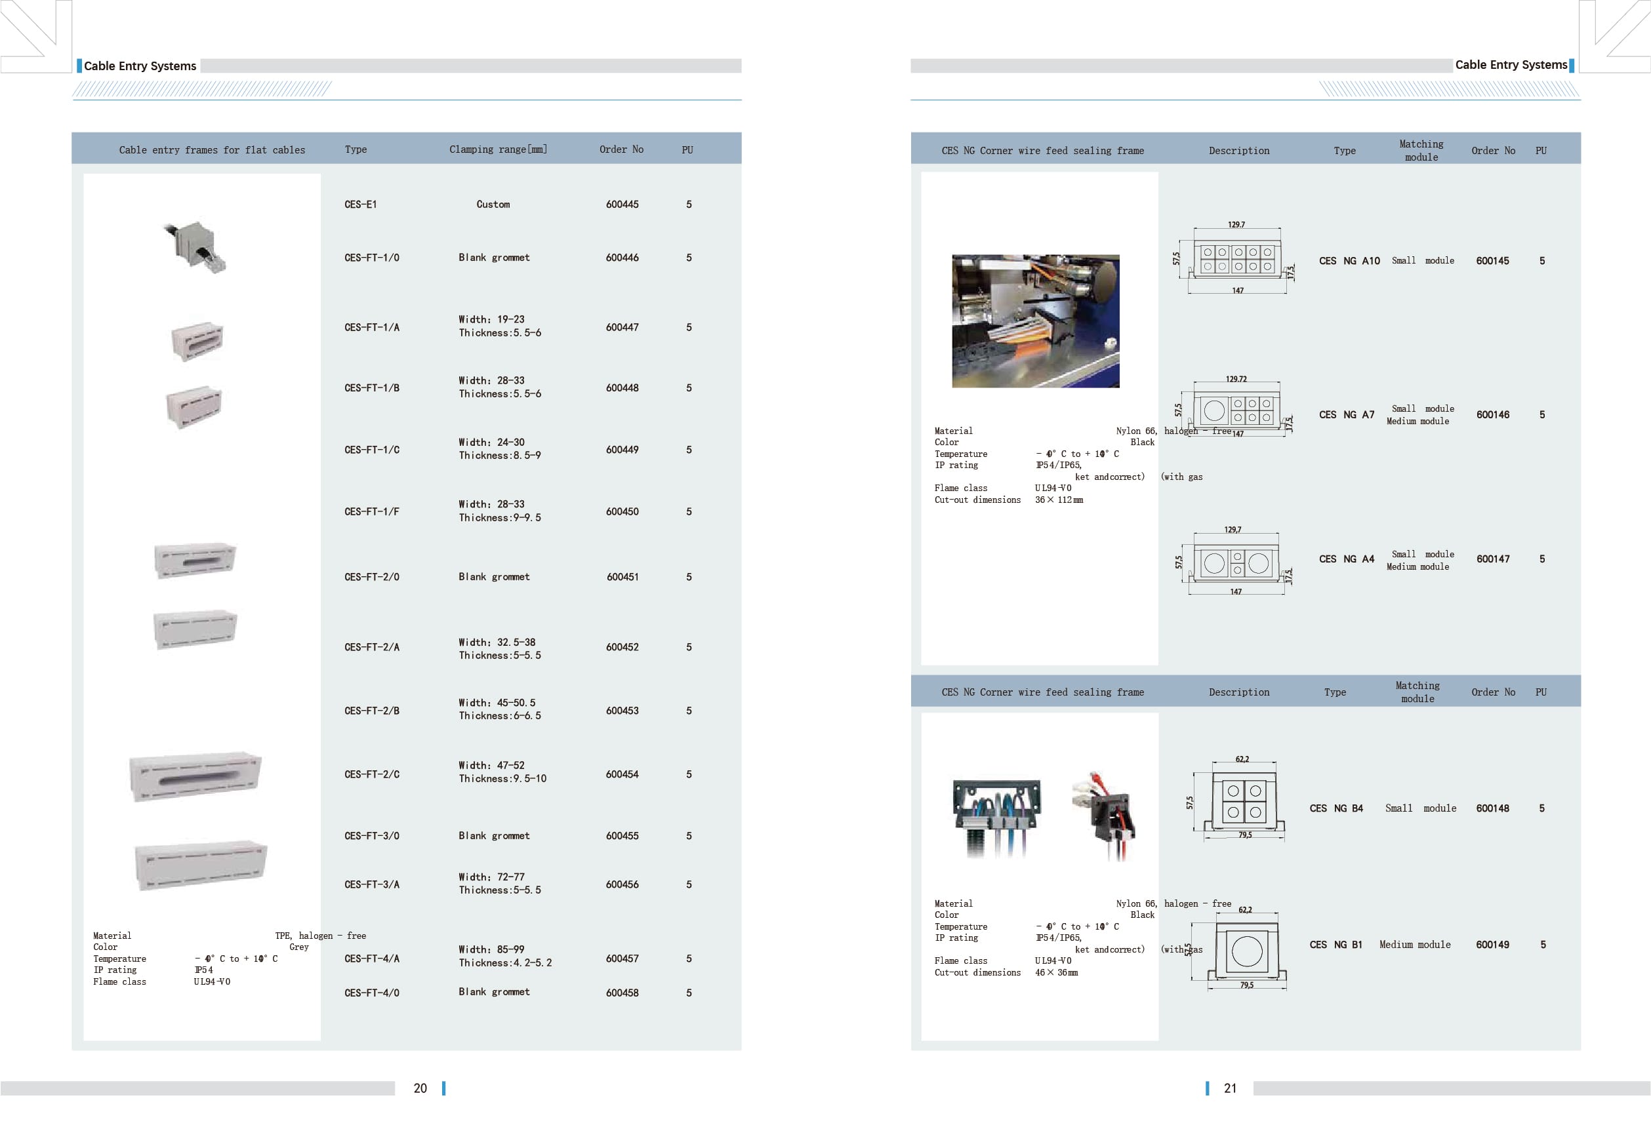Click order number 600445

(622, 205)
